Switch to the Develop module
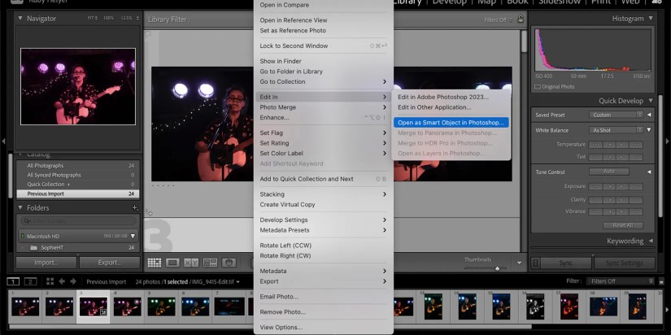Image resolution: width=671 pixels, height=335 pixels. [449, 2]
